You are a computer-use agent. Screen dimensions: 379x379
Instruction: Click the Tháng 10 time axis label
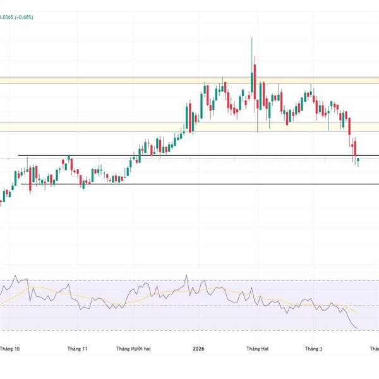click(x=9, y=348)
